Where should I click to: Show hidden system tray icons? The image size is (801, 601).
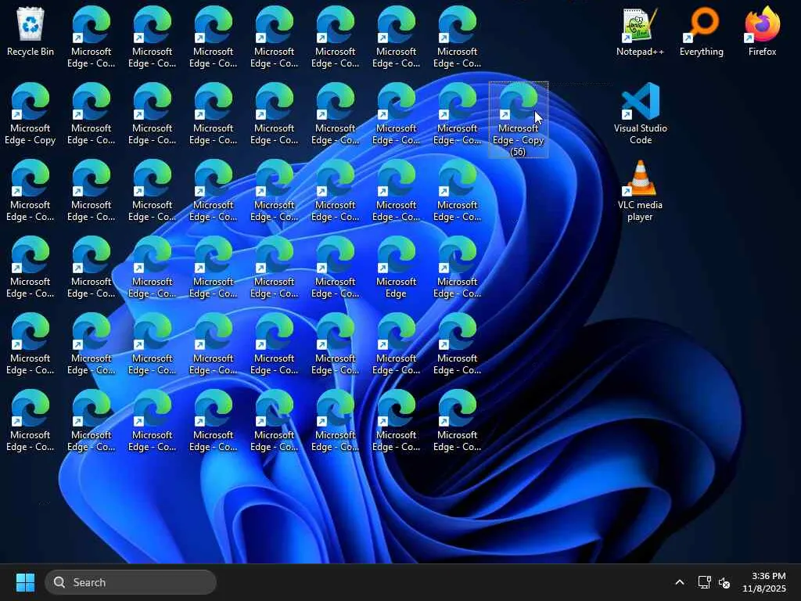680,582
